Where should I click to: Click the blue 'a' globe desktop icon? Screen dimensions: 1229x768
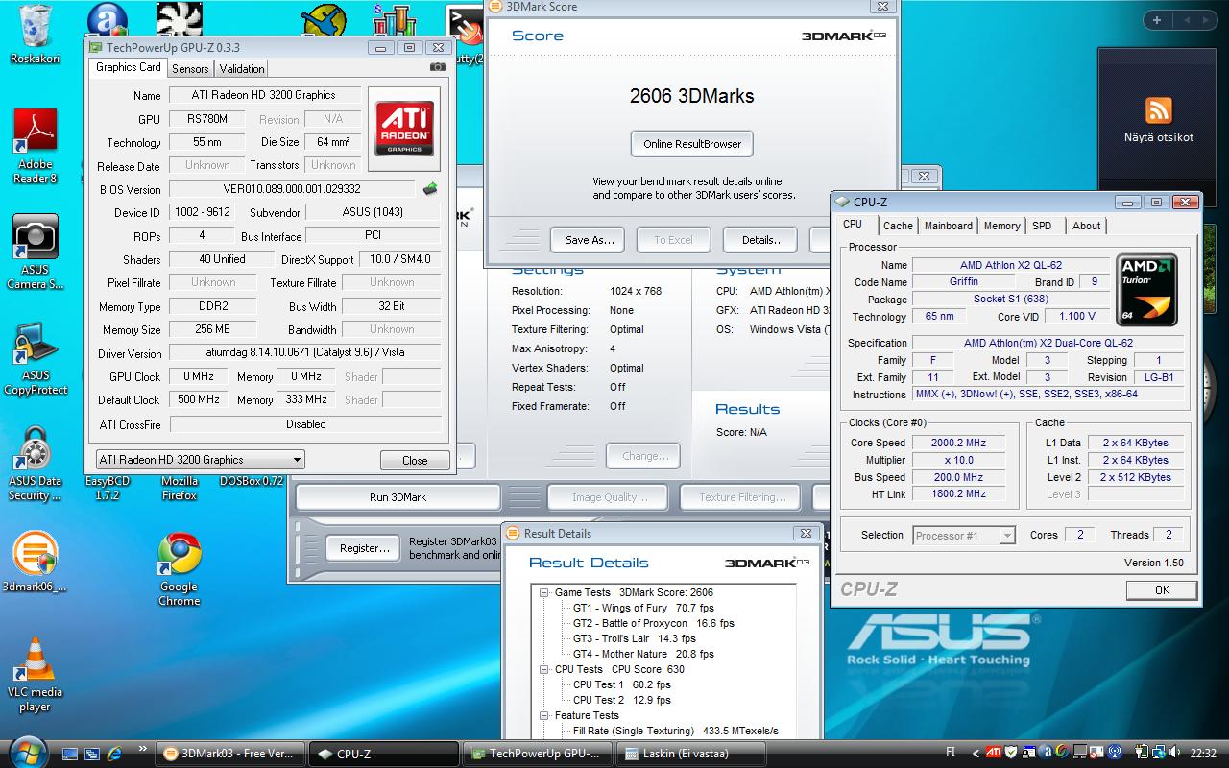(x=107, y=21)
